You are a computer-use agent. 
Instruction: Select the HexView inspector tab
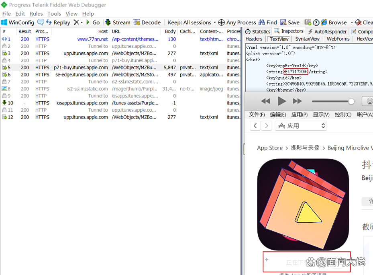(x=365, y=39)
